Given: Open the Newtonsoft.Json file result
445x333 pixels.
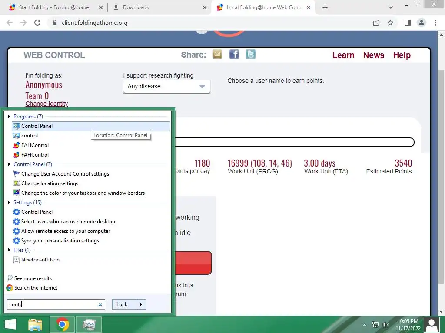Looking at the screenshot, I should pos(91,260).
